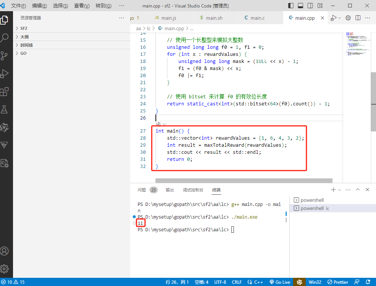376x286 pixels.
Task: Click errors and warnings count in status bar
Action: [x=13, y=282]
